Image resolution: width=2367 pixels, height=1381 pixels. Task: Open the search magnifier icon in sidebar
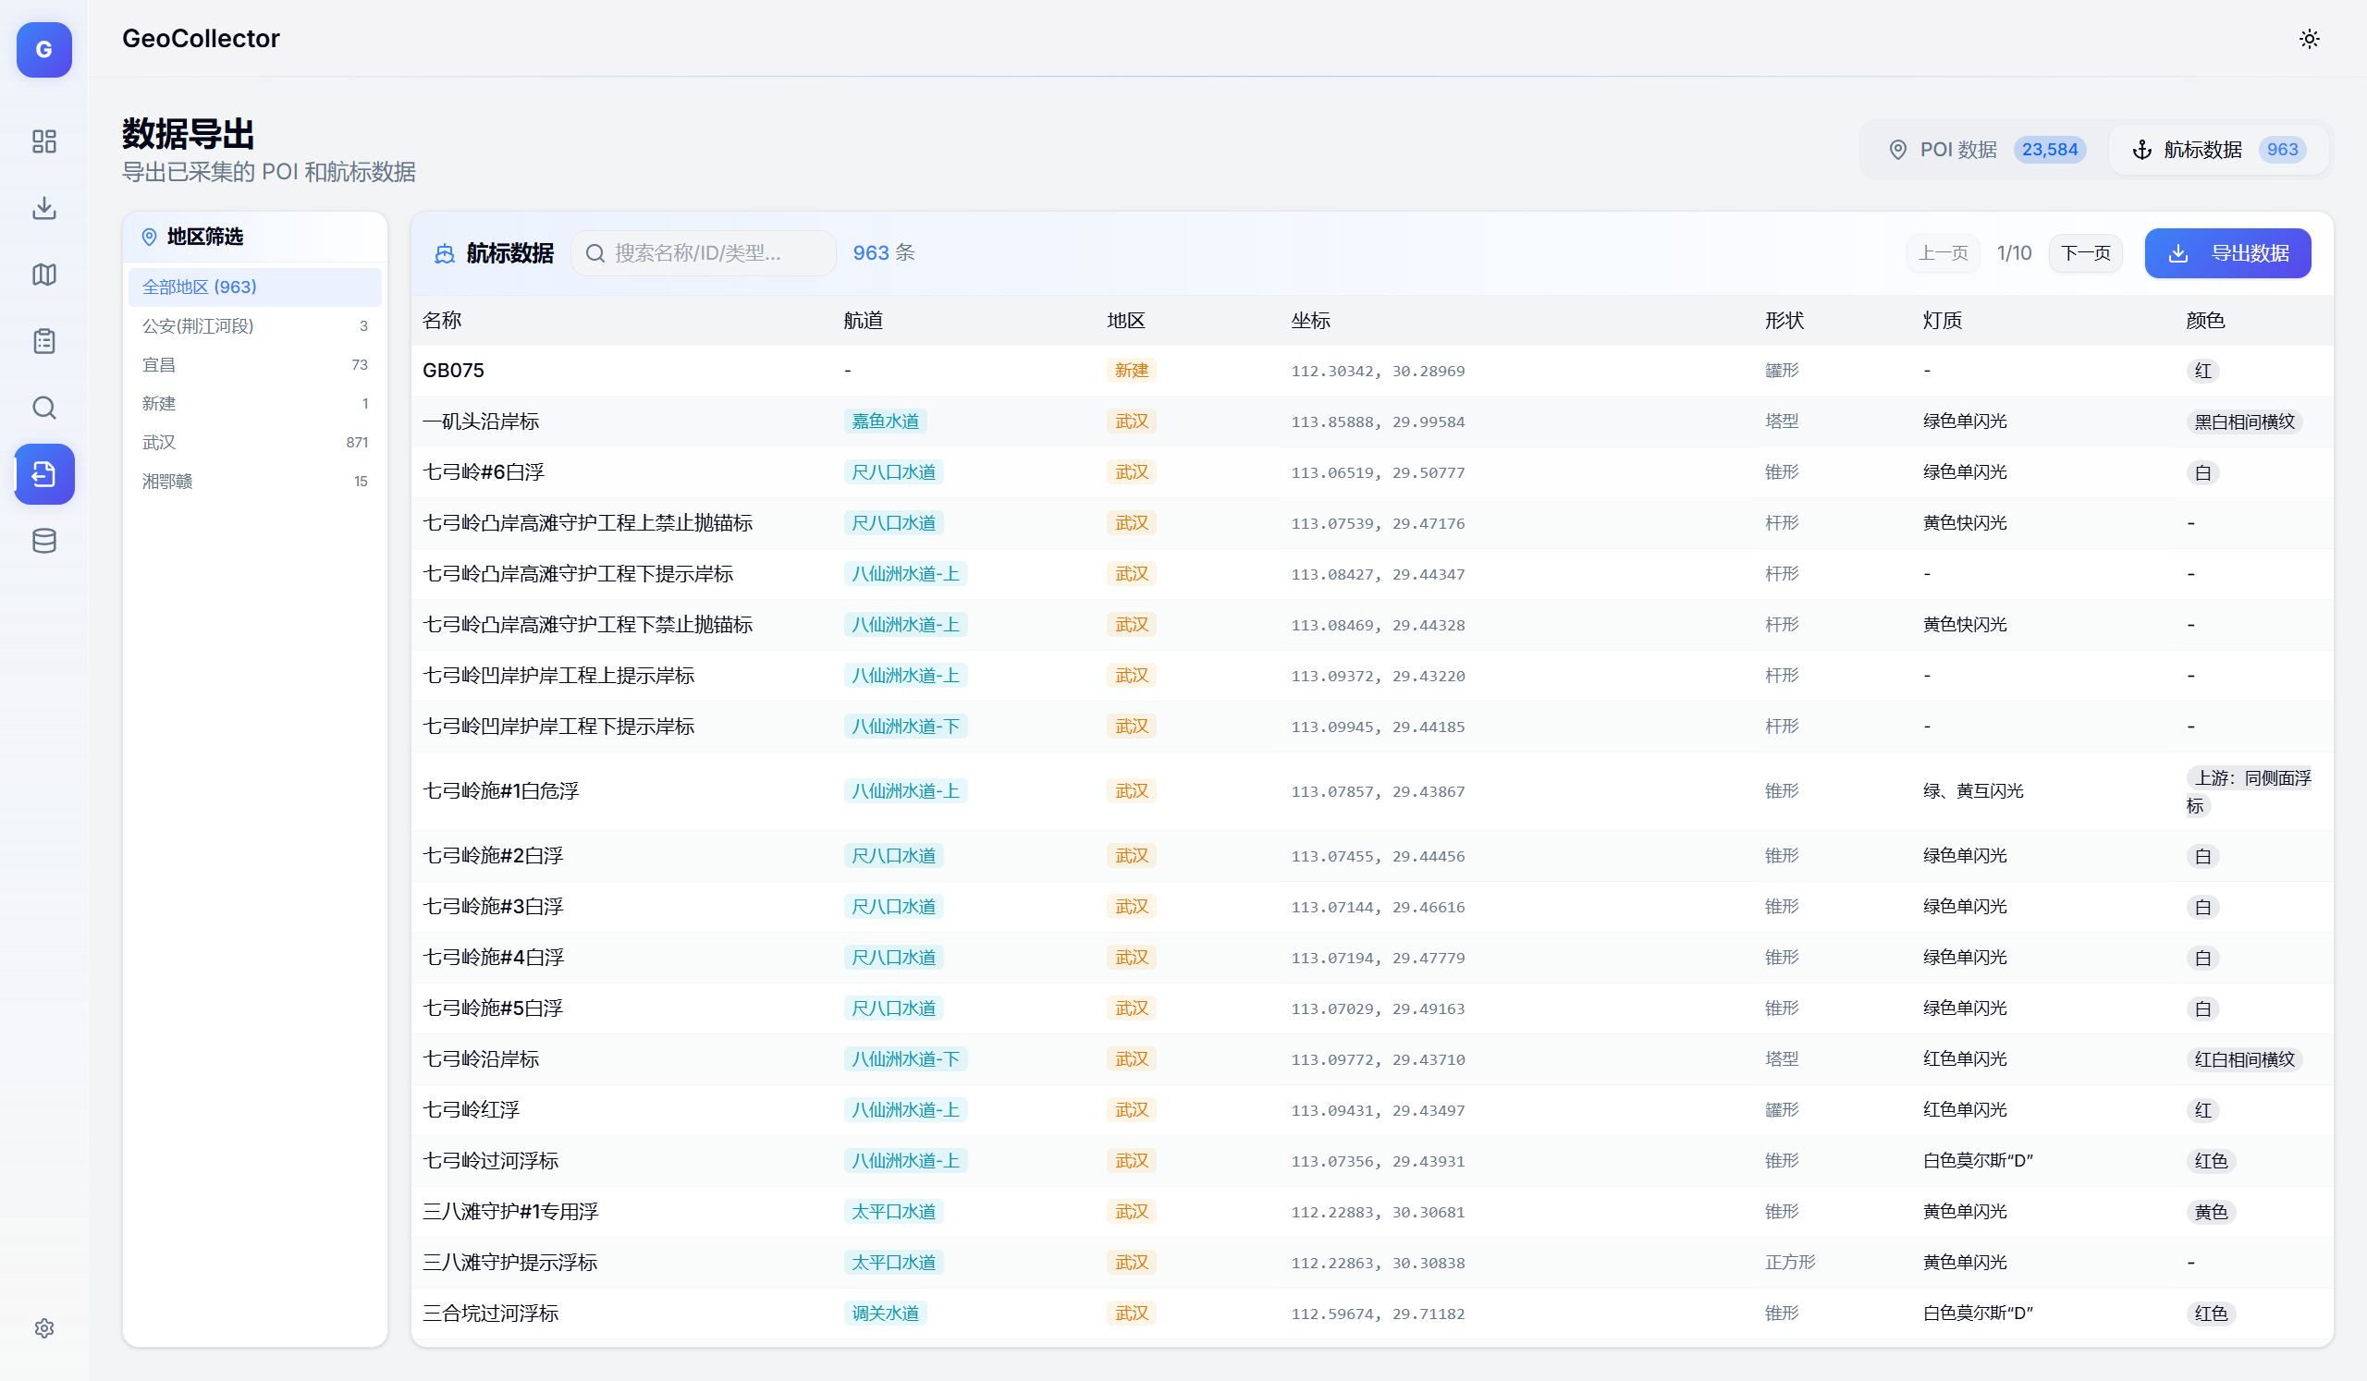44,408
